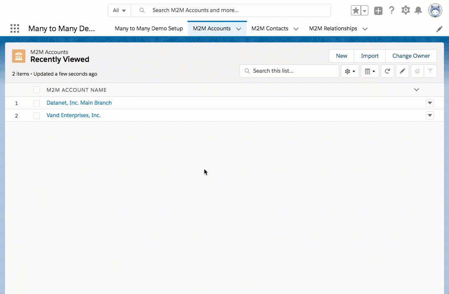Screen dimensions: 449x294
Task: Click the M2M Accounts object icon
Action: (x=19, y=56)
